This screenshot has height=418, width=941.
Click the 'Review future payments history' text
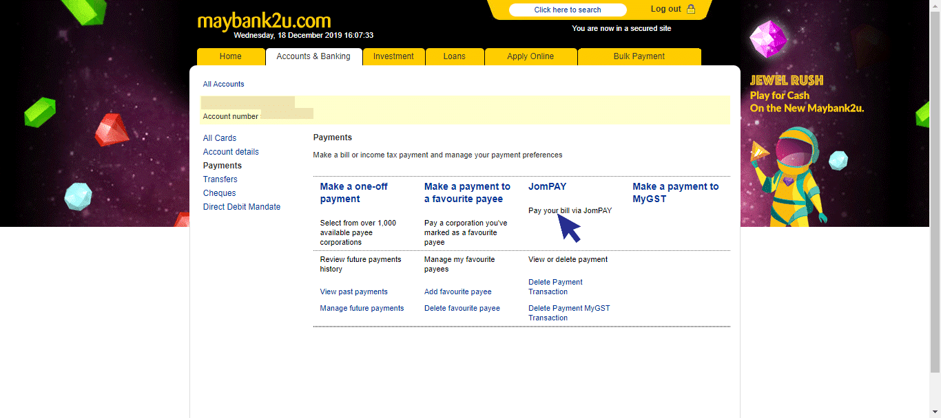(x=360, y=264)
